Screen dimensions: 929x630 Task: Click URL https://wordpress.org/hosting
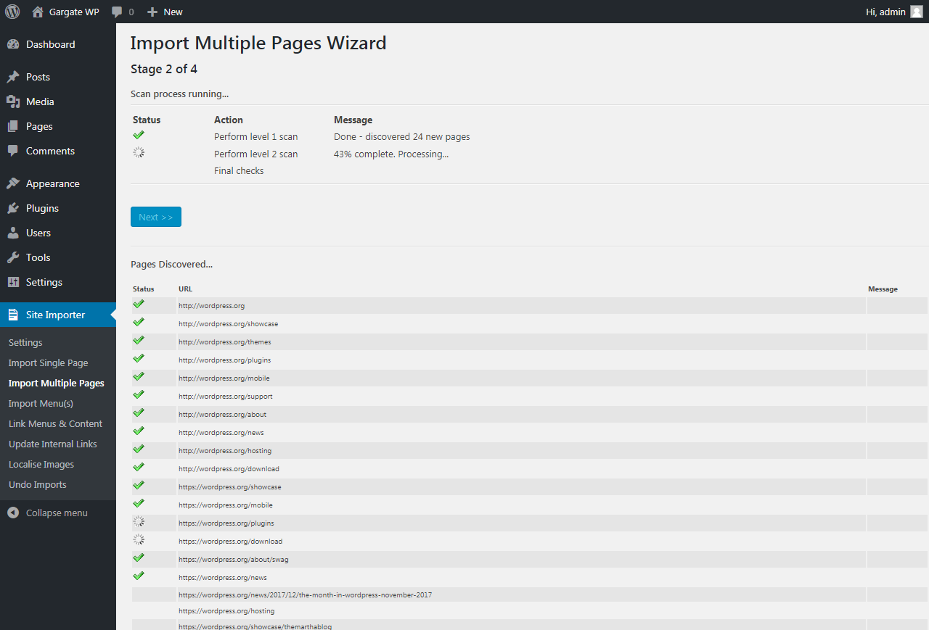[x=226, y=610]
